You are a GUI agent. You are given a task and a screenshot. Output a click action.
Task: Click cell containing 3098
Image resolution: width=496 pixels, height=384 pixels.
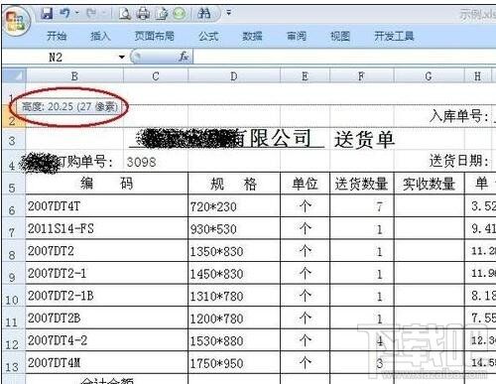click(x=156, y=162)
